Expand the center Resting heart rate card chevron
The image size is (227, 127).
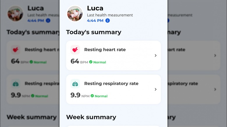click(156, 55)
